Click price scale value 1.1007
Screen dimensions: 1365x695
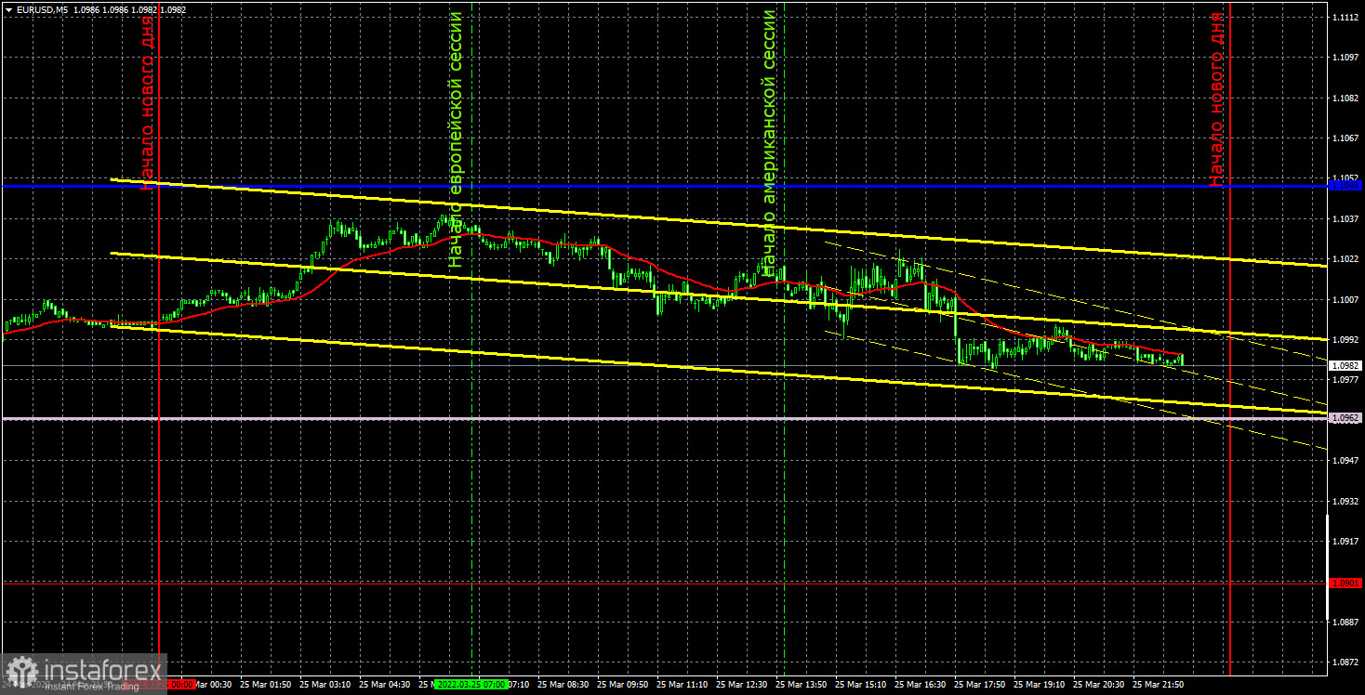click(x=1345, y=299)
